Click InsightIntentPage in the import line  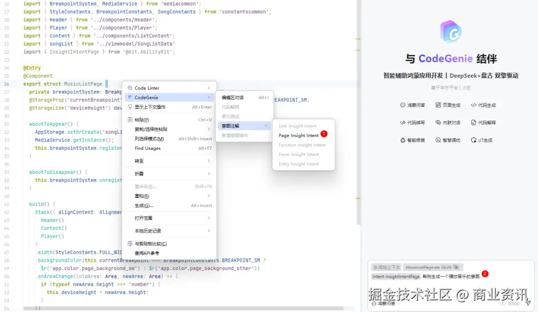point(75,51)
